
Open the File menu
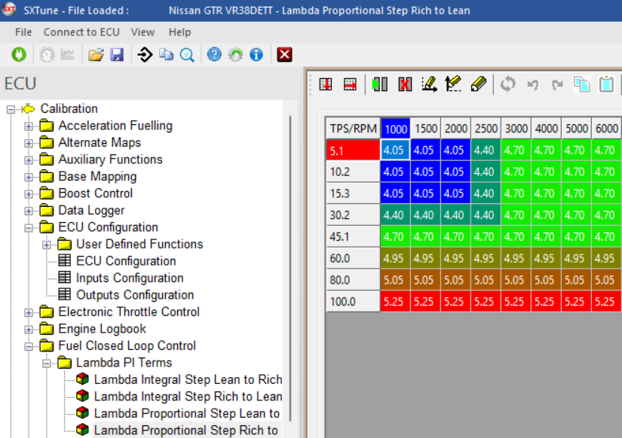23,32
